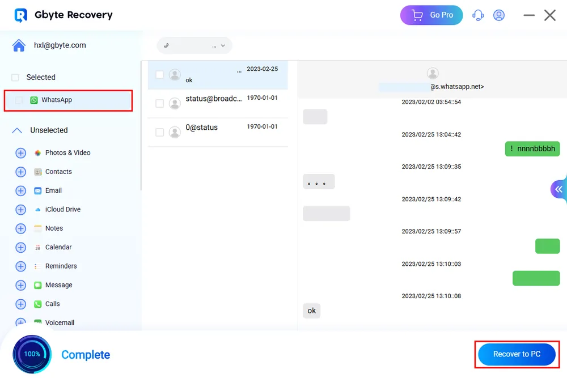Select the WhatsApp category label
Screen dimensions: 567x378
(x=57, y=100)
